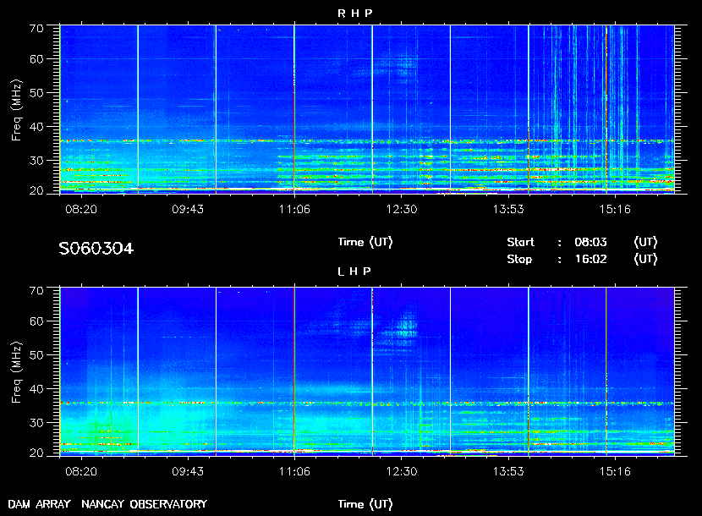702x516 pixels.
Task: Click the 40 frequency tick of LHP plot
Action: 36,389
